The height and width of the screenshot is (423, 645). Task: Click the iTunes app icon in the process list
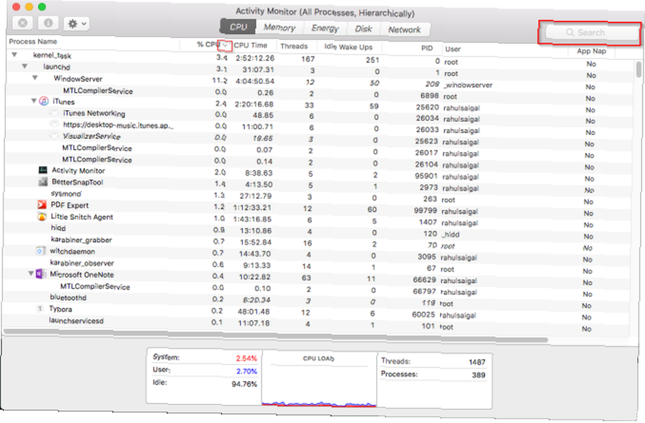tap(44, 101)
